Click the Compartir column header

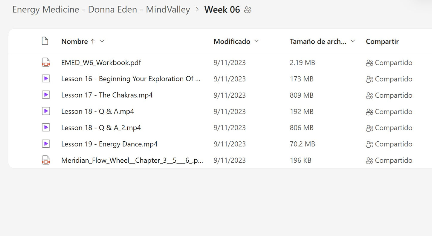tap(382, 41)
